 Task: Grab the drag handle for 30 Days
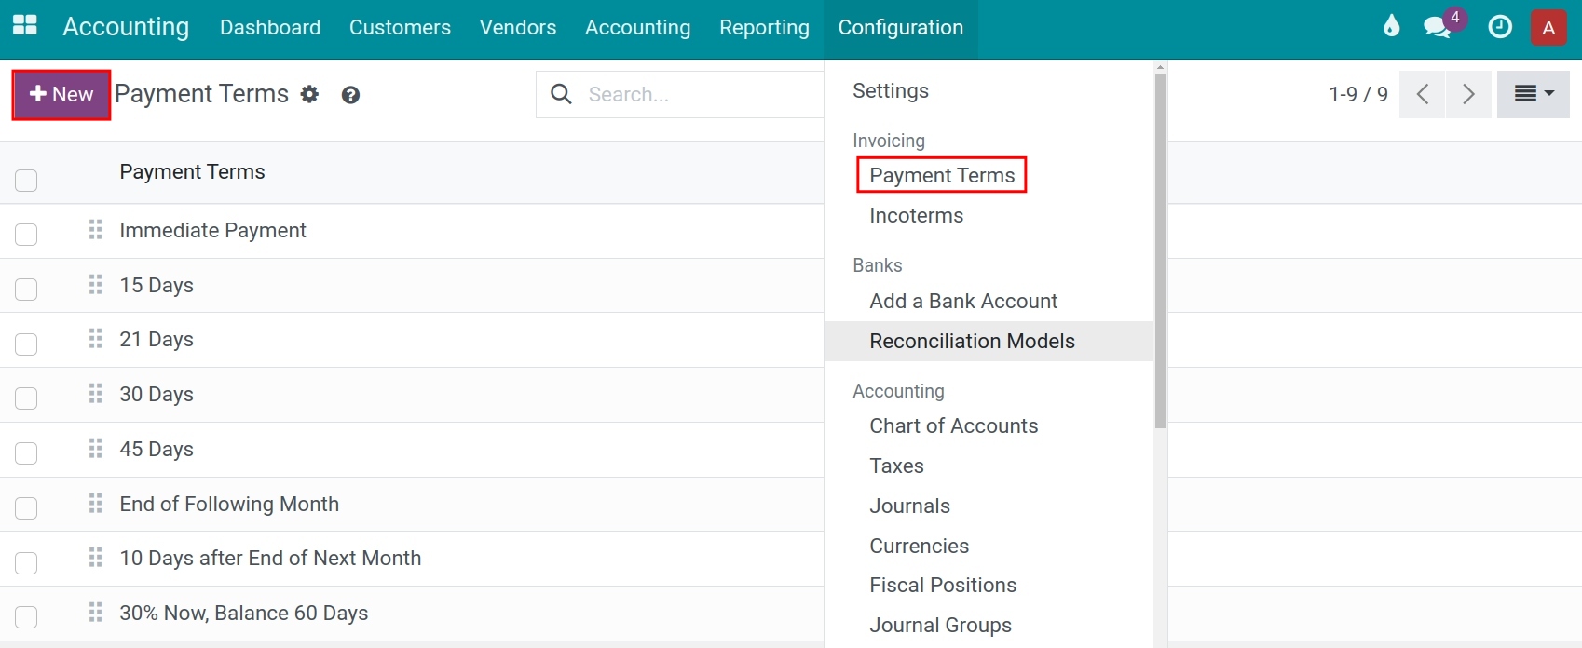click(95, 394)
